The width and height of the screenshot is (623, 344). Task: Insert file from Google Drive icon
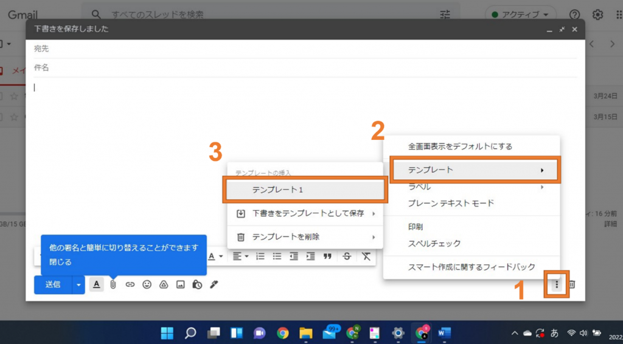(x=164, y=284)
